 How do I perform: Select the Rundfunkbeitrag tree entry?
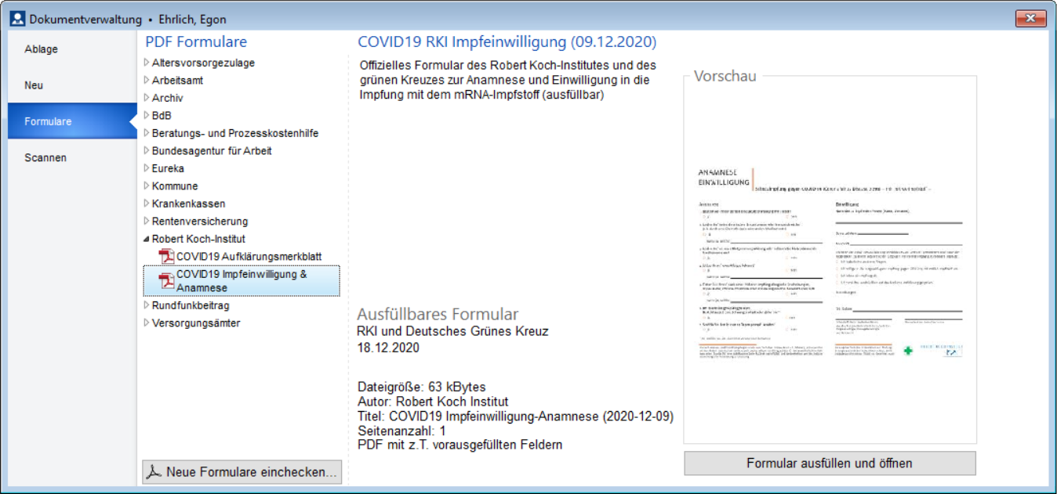[191, 305]
